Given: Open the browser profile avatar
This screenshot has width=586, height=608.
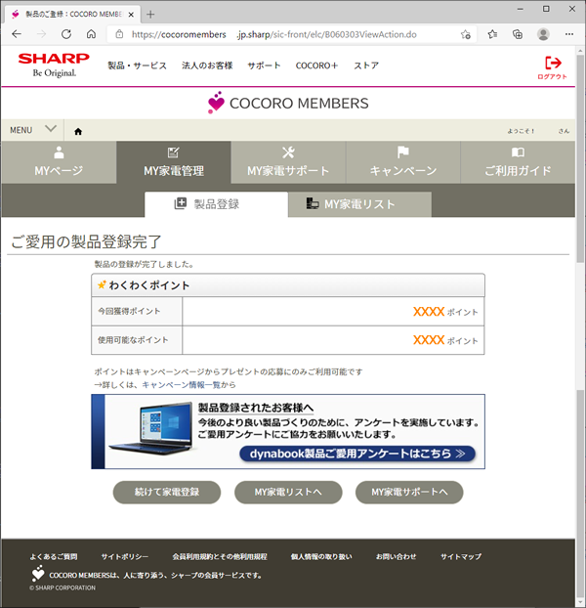Looking at the screenshot, I should coord(543,34).
